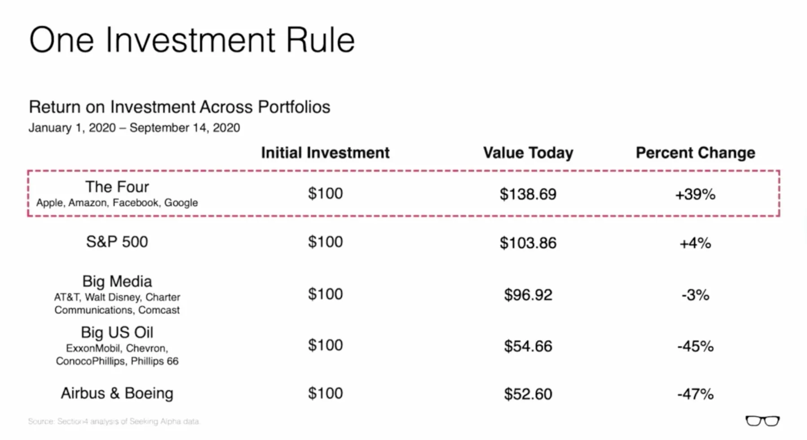Click the $103.86 value
Viewport: 807px width, 440px height.
(528, 243)
